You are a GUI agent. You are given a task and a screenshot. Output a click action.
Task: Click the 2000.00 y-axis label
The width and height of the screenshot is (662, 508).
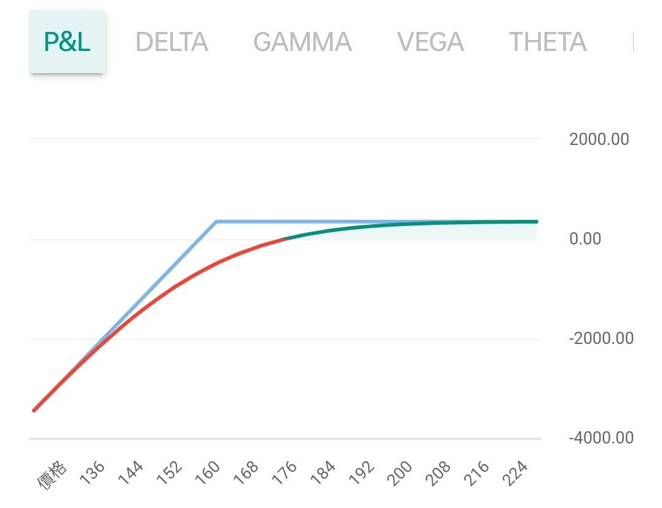[x=599, y=139]
